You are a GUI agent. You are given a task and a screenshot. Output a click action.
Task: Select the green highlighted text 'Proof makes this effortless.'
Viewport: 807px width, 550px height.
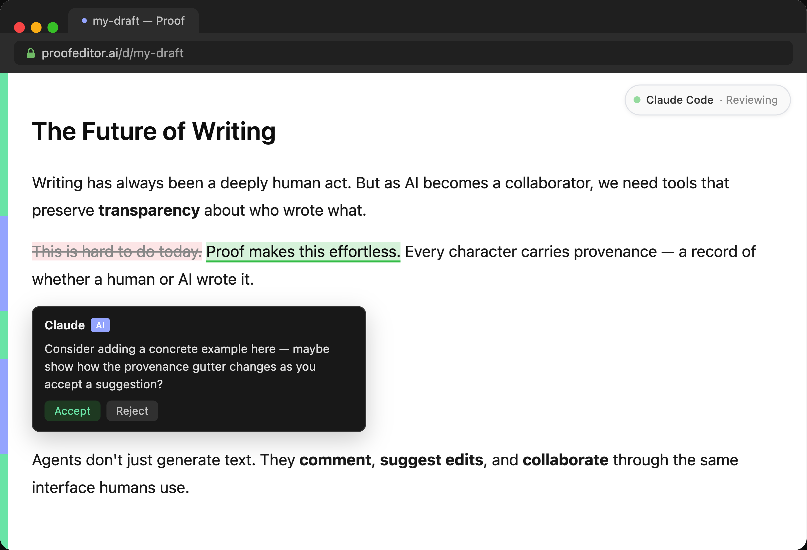(x=303, y=252)
